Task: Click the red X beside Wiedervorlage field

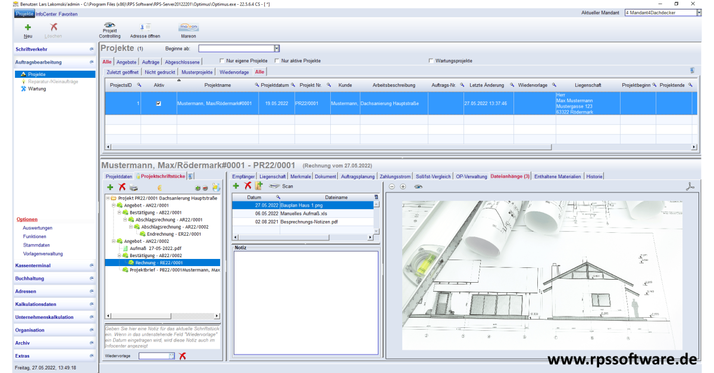Action: pyautogui.click(x=183, y=356)
